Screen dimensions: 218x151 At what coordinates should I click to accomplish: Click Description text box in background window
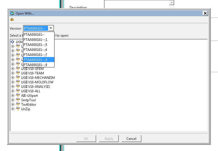tap(137, 4)
